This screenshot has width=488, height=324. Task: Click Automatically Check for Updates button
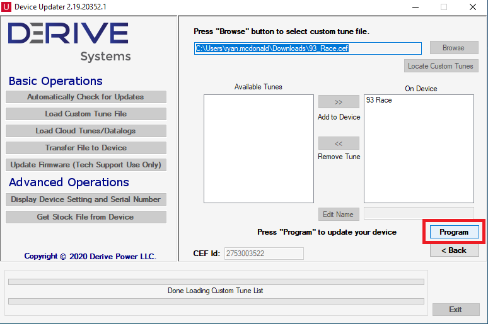(86, 97)
